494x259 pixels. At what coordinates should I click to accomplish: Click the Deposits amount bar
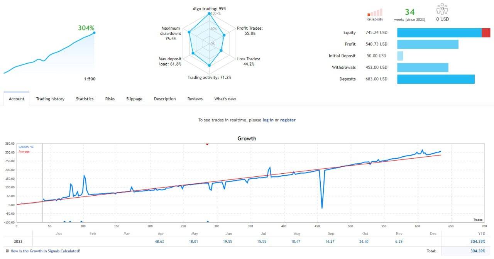point(435,79)
